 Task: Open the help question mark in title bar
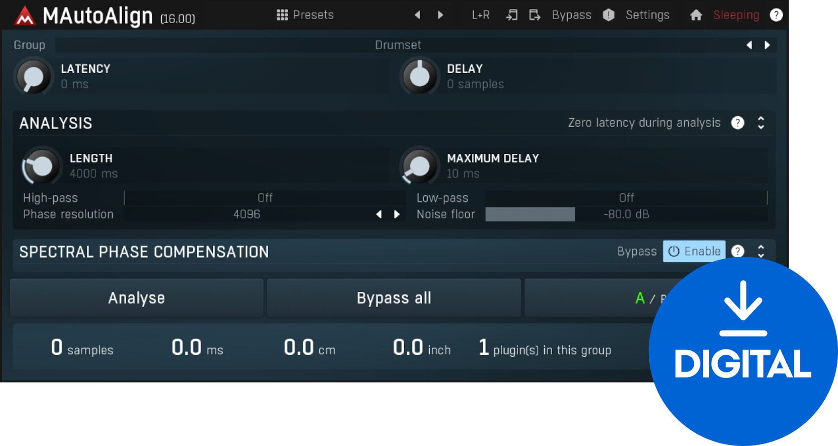[x=776, y=15]
